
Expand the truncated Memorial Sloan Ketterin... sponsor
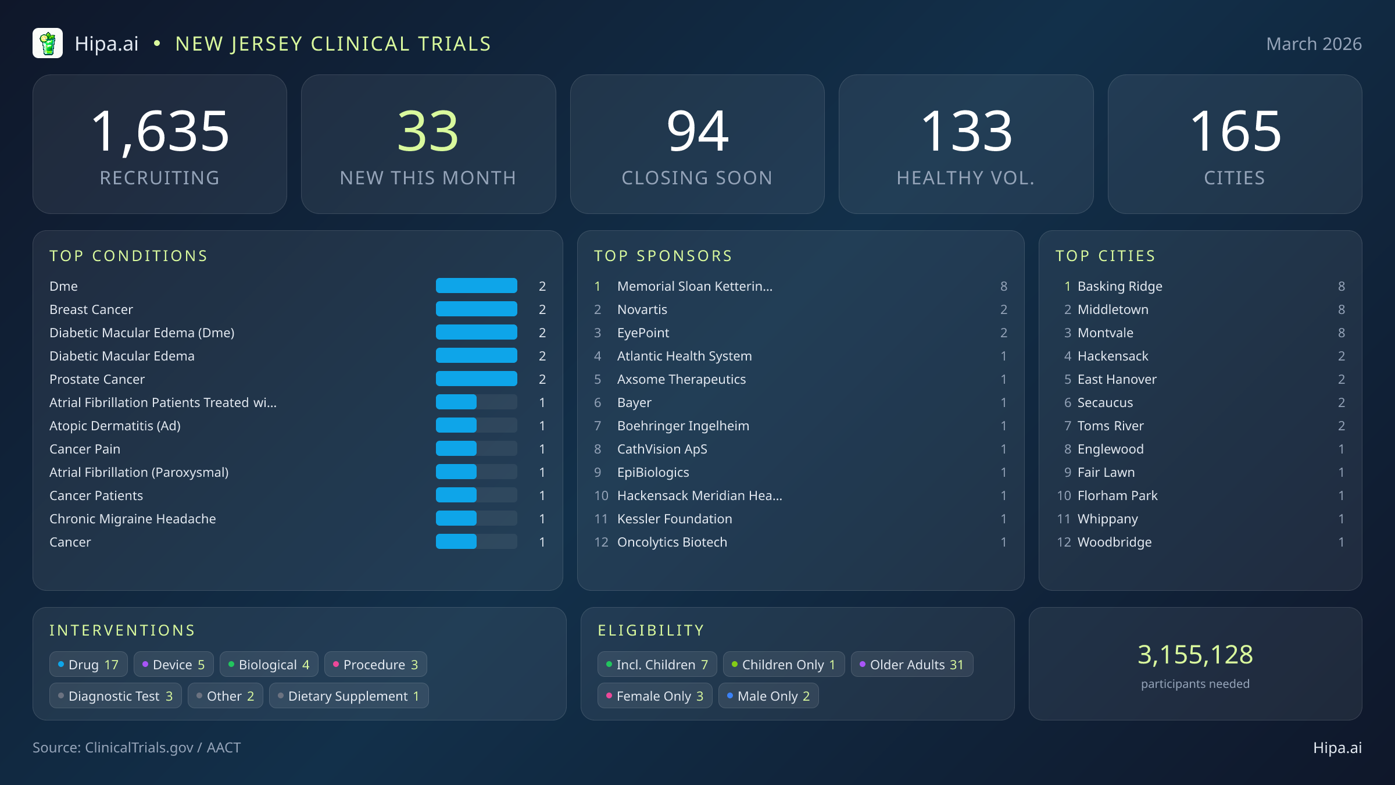[695, 286]
